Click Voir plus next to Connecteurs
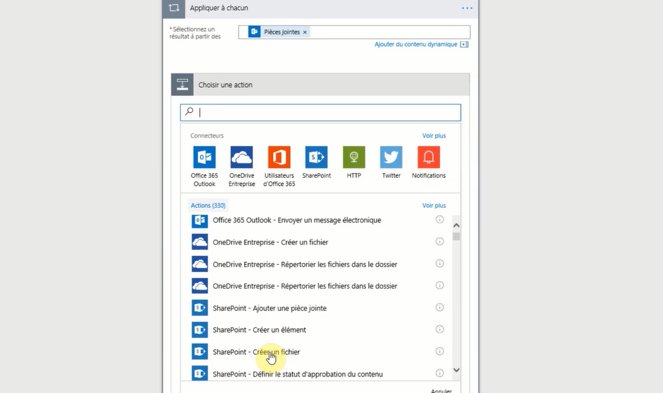Screen dimensions: 663x393 (434, 135)
